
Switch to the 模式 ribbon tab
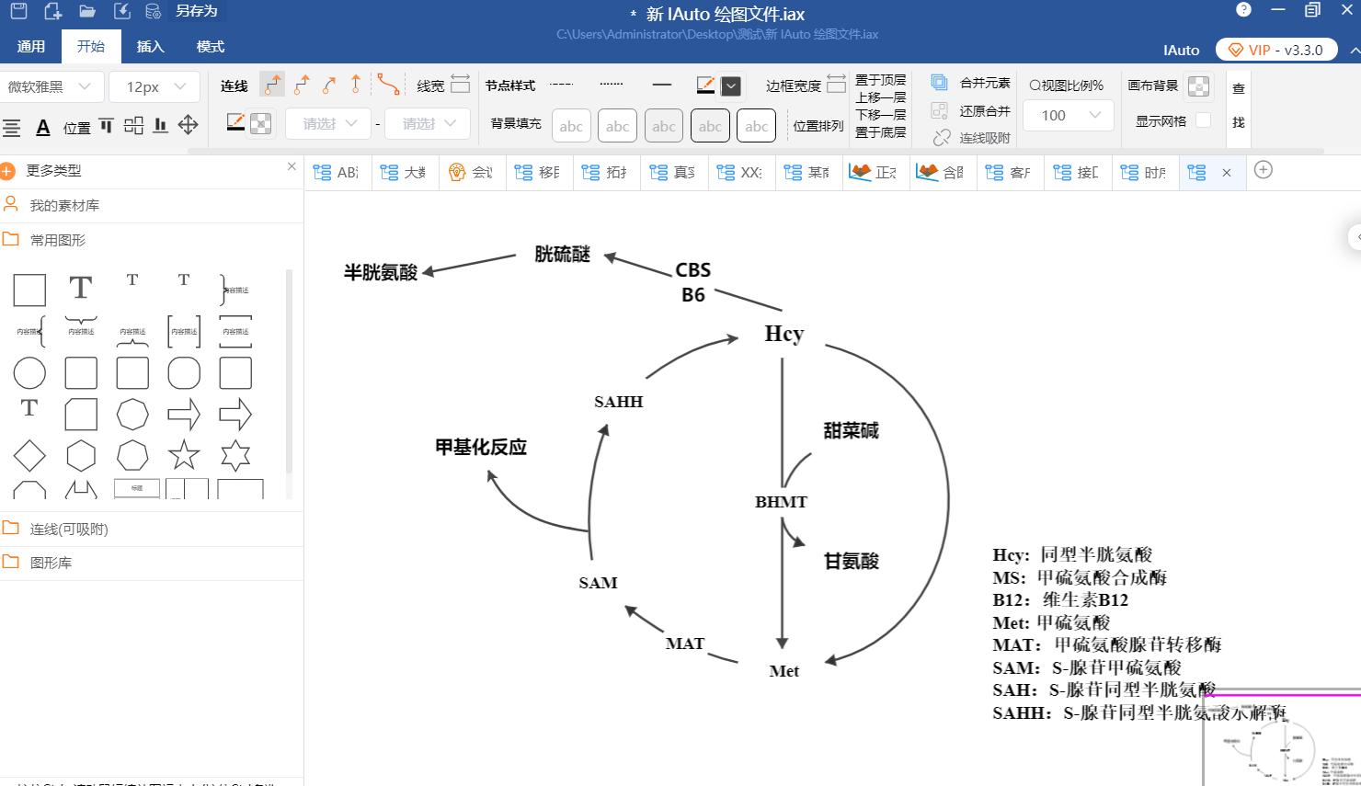click(210, 46)
